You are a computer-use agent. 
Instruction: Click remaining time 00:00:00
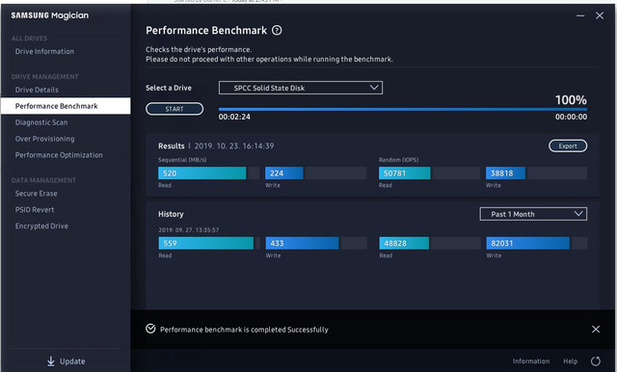pyautogui.click(x=571, y=117)
